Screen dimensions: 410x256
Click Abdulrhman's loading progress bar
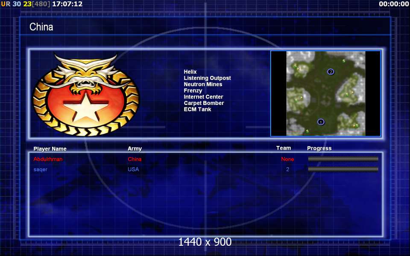pyautogui.click(x=343, y=159)
